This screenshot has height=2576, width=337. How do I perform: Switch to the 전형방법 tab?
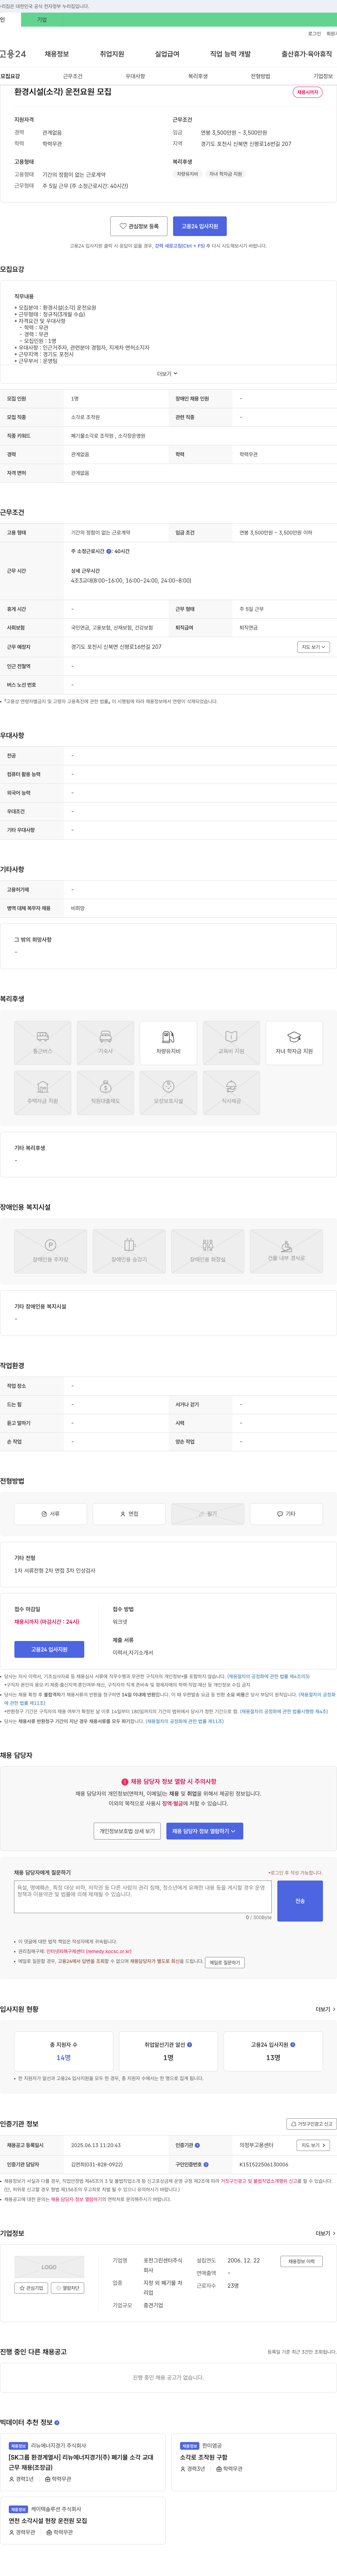point(260,76)
